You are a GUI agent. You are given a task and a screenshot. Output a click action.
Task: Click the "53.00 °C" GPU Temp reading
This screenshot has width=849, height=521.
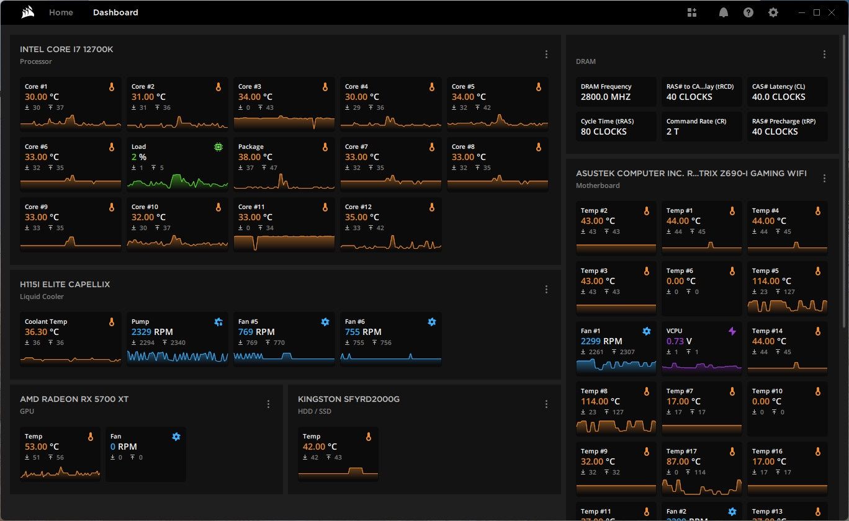42,447
